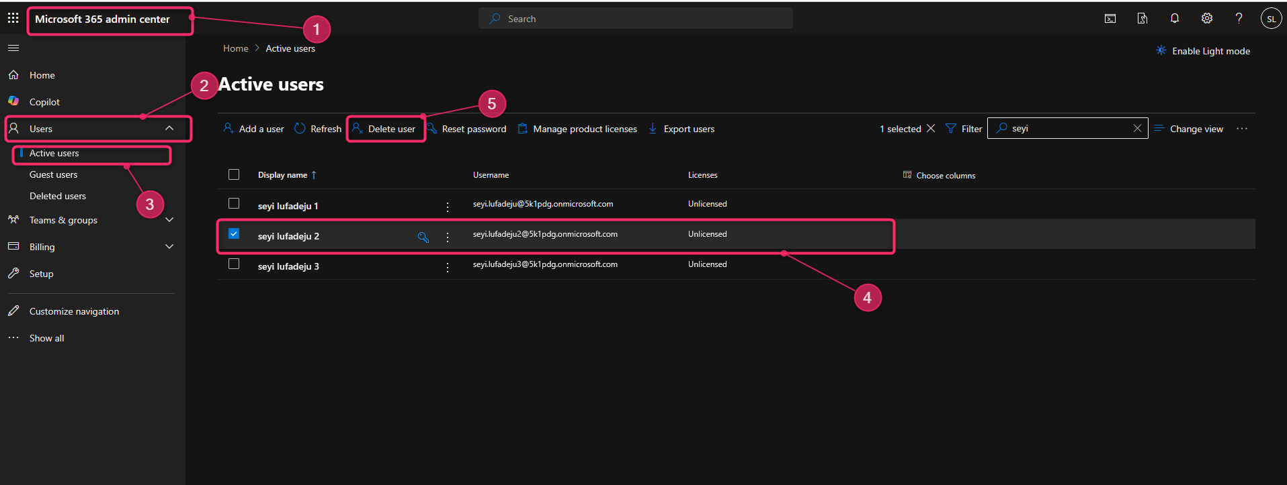This screenshot has width=1287, height=485.
Task: Click the seyi user search field
Action: click(1067, 128)
